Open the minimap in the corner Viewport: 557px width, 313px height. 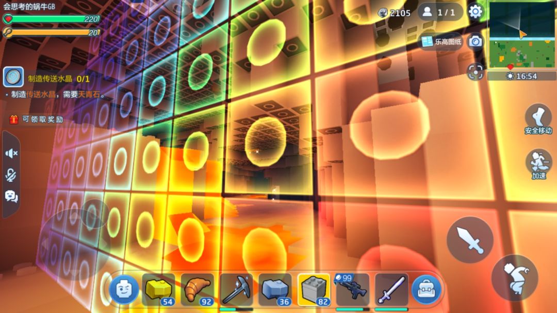click(521, 34)
